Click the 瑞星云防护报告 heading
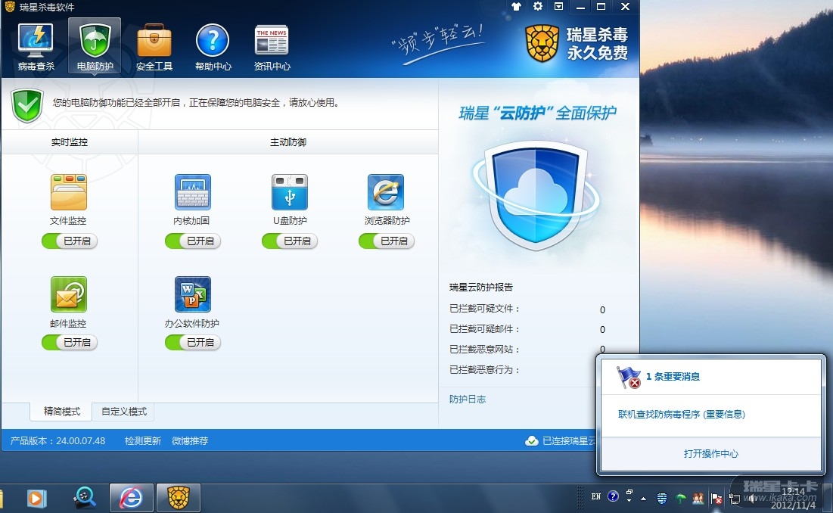This screenshot has height=513, width=833. (480, 288)
